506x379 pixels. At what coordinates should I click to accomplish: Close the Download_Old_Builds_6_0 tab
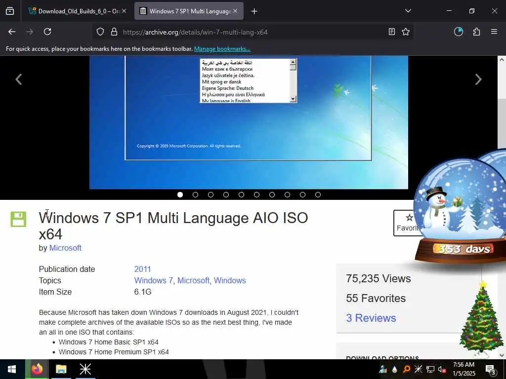(x=124, y=11)
